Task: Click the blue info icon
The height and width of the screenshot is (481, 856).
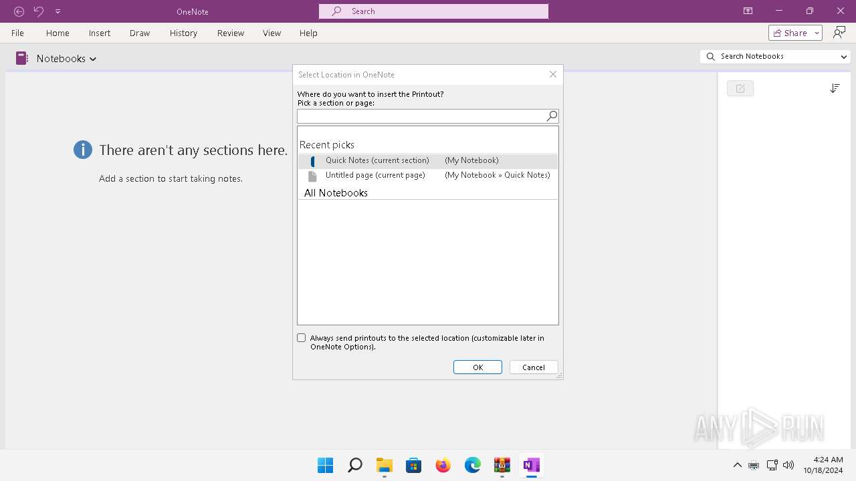Action: pyautogui.click(x=83, y=150)
